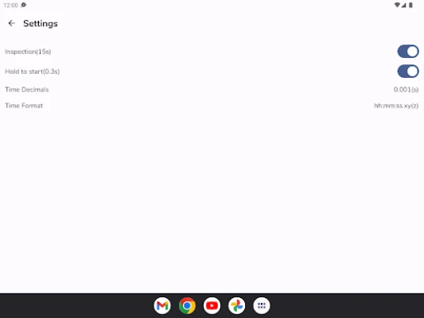Open YouTube from the taskbar

[x=212, y=305]
